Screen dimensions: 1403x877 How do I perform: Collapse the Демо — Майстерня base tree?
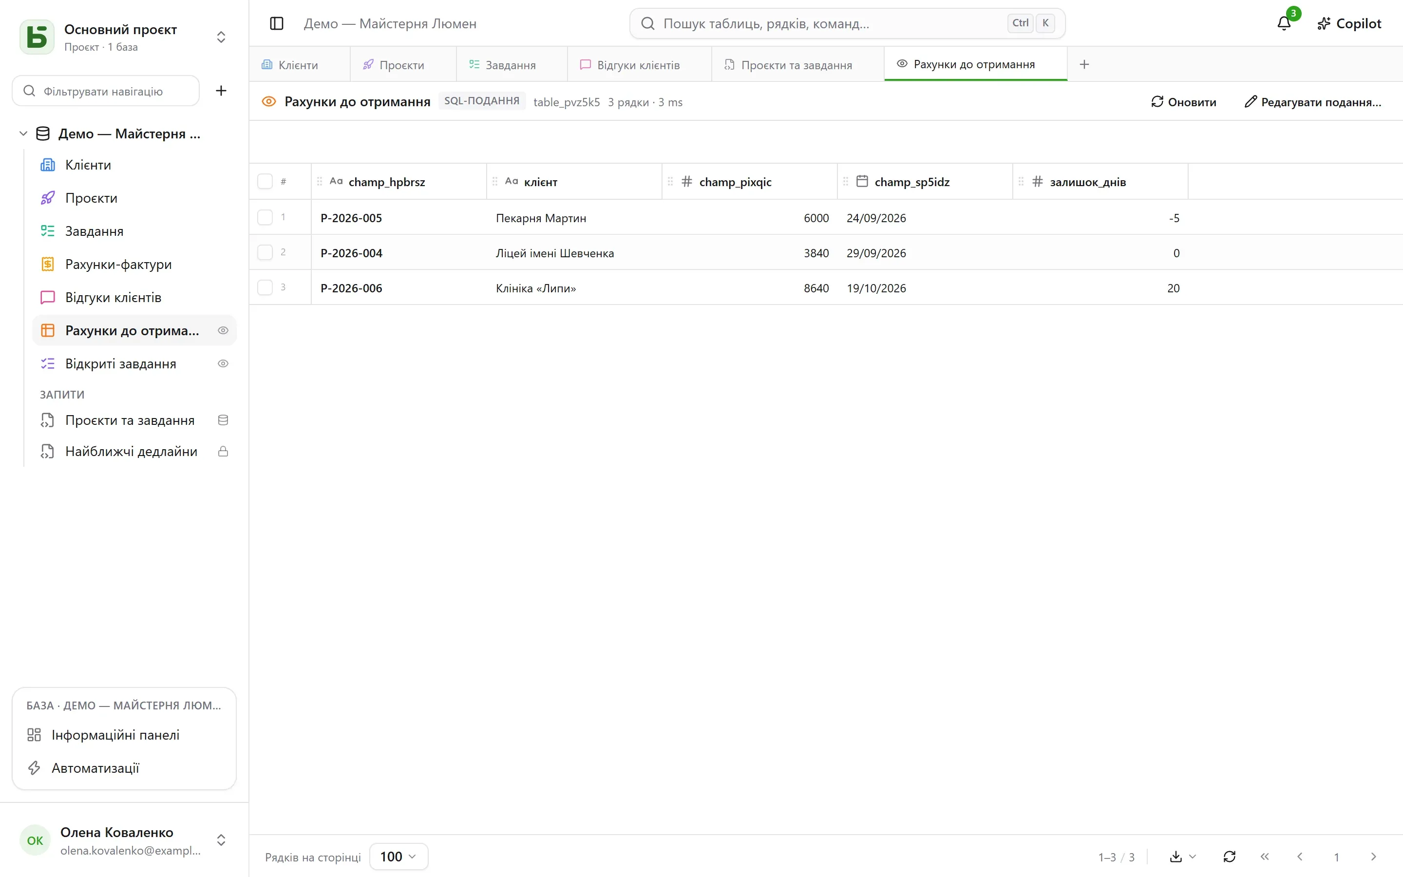(23, 133)
